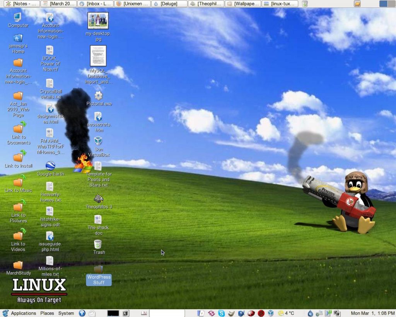396x317 pixels.
Task: Click the Deluge water drop tray icon
Action: pos(311,314)
